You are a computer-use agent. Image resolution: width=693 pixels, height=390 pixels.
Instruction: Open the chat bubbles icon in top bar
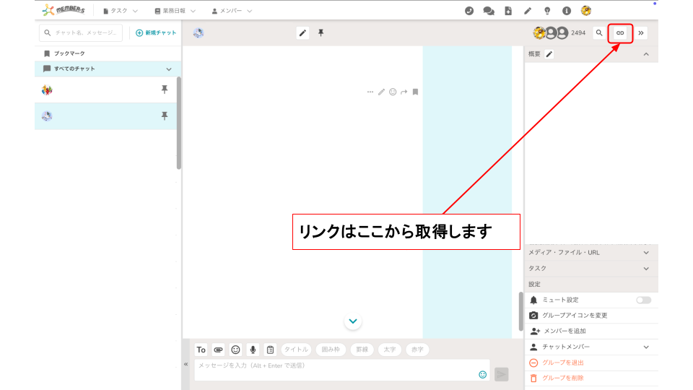click(x=489, y=11)
